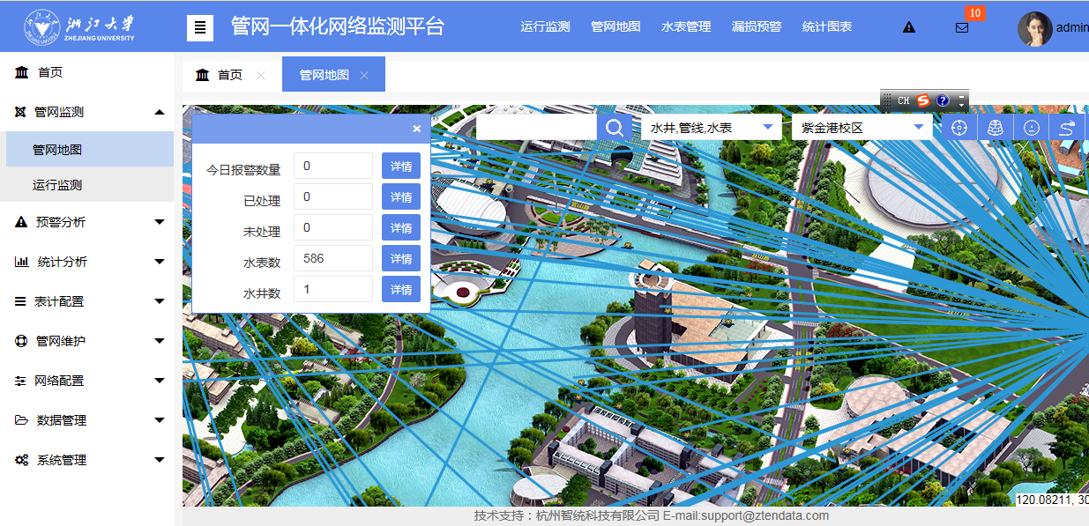Select the water well icon on map toolbar

pos(996,128)
